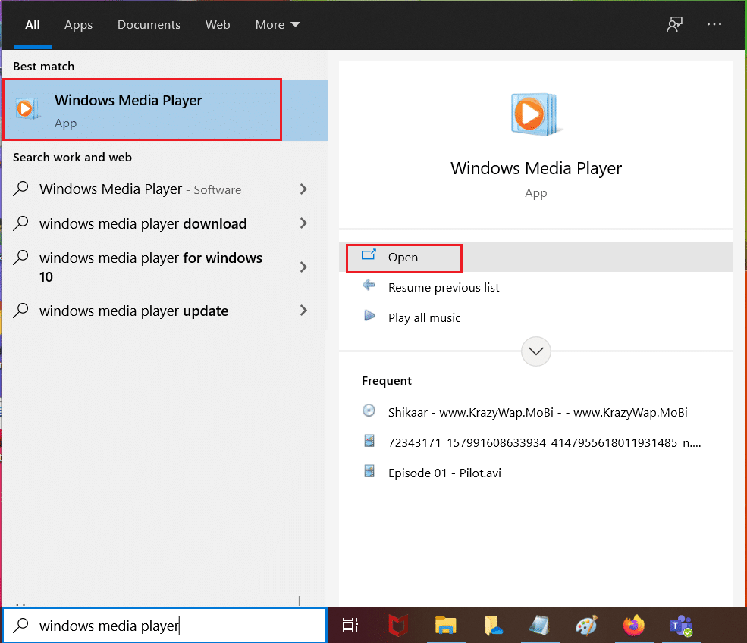Open the Windows Media Player Software search result
This screenshot has width=747, height=643.
140,189
